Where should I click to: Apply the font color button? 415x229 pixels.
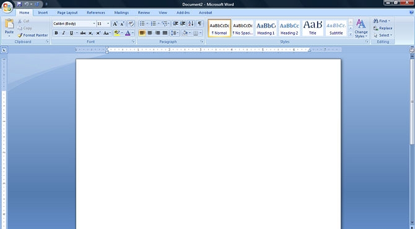[x=128, y=33]
